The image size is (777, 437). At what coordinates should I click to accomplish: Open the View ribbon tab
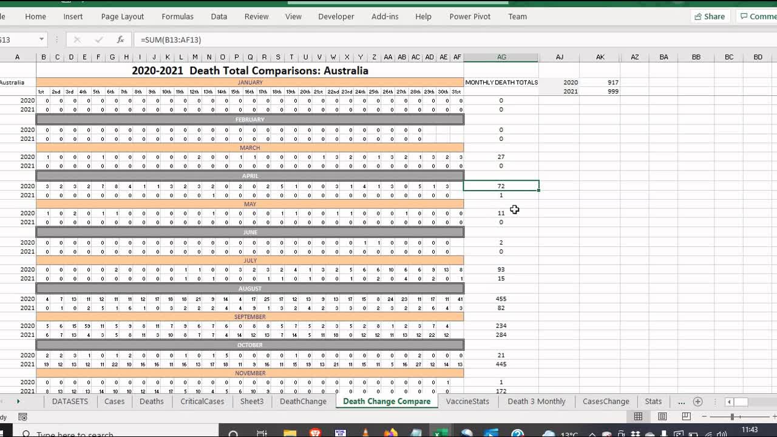point(293,16)
